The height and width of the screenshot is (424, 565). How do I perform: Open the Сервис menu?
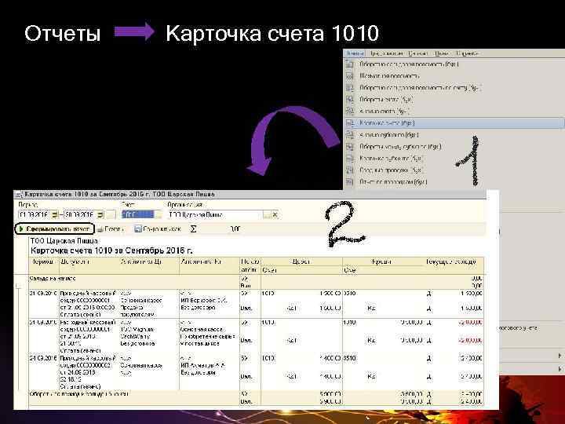tap(418, 53)
